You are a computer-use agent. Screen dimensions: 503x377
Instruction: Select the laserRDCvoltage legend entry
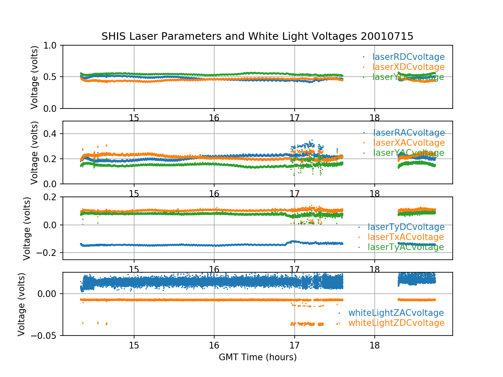408,57
